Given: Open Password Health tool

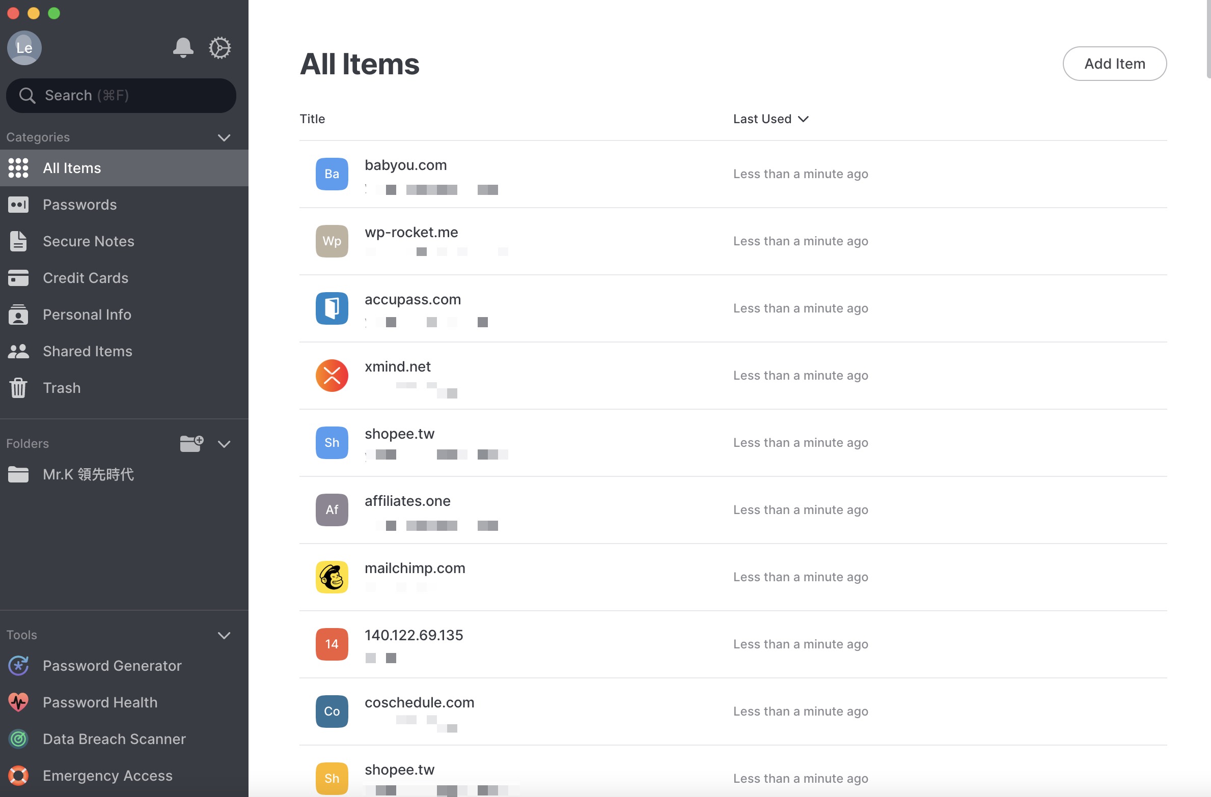Looking at the screenshot, I should [124, 702].
